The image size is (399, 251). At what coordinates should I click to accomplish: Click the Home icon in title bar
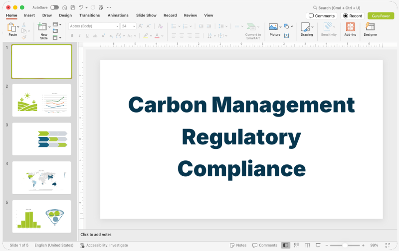click(65, 7)
